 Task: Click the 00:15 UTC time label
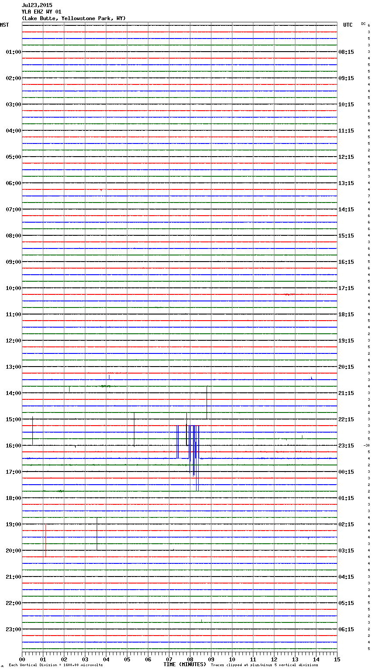(346, 472)
